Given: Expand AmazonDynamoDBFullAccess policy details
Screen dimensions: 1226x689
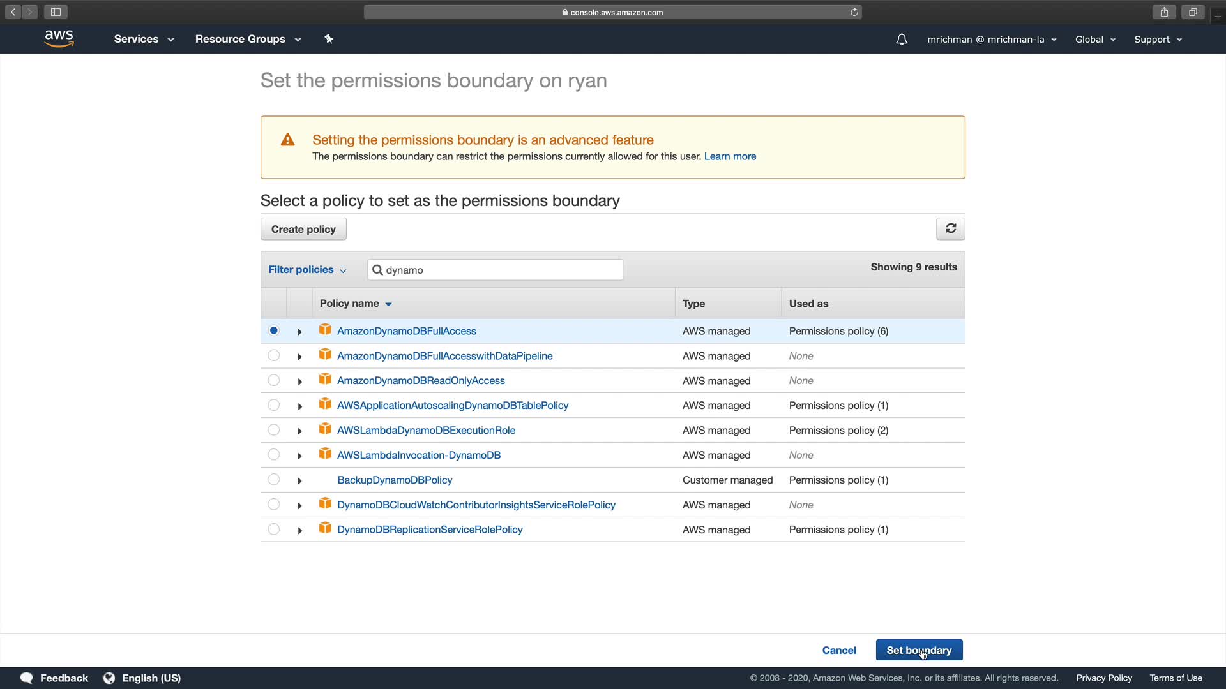Looking at the screenshot, I should [x=299, y=332].
